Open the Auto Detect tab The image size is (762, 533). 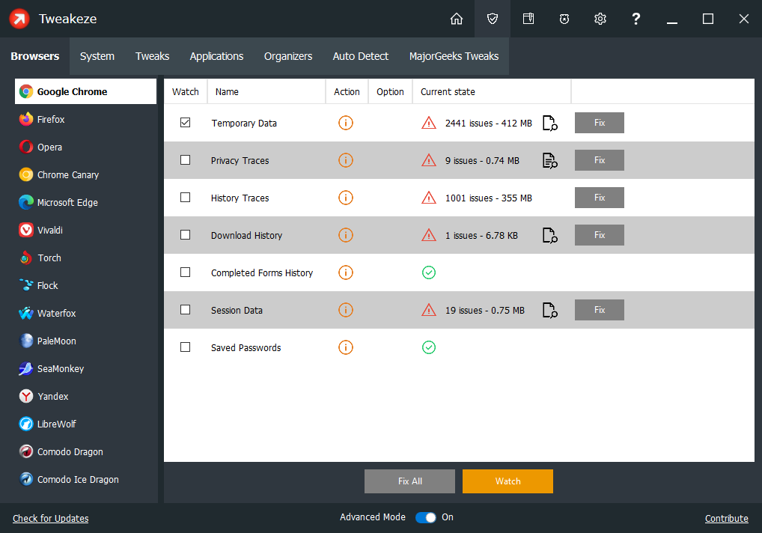pyautogui.click(x=361, y=56)
